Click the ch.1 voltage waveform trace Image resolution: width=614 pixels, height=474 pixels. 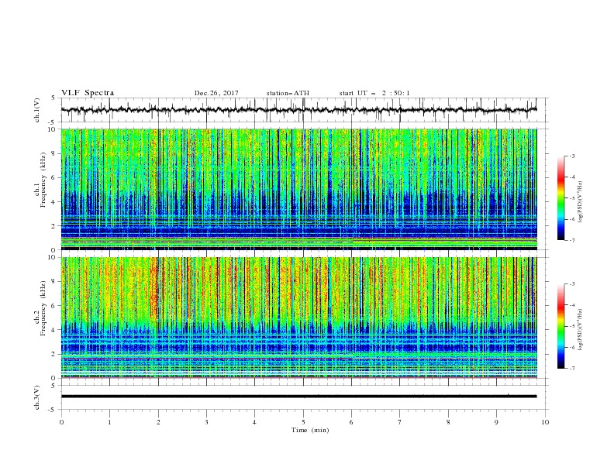(298, 110)
